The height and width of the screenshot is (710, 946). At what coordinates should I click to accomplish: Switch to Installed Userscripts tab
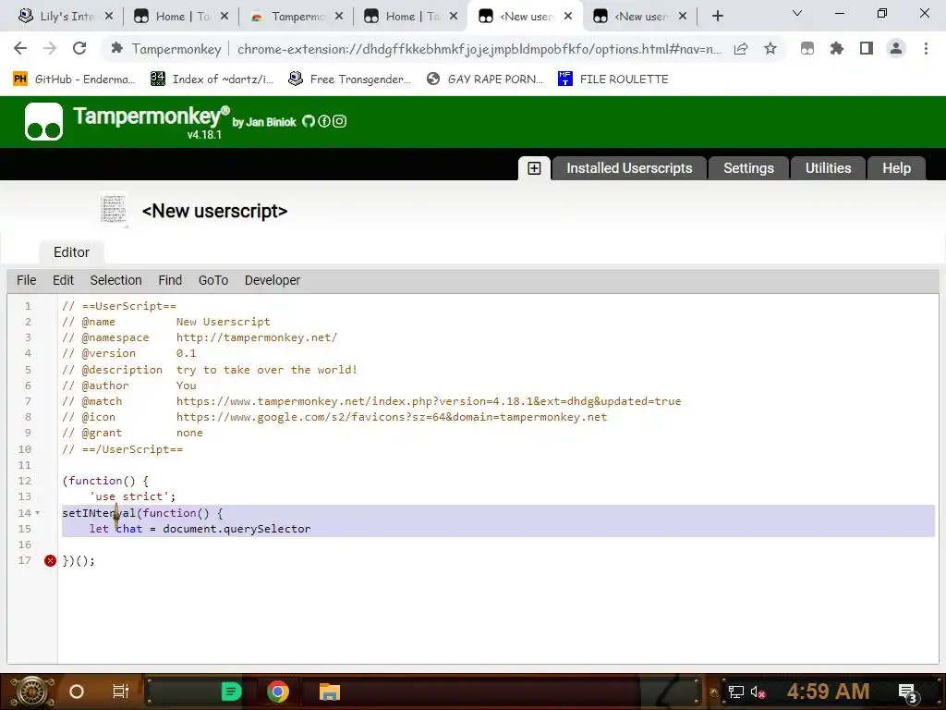pos(628,168)
